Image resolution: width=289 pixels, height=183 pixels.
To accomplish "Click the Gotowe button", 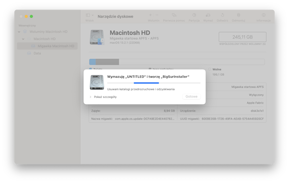I will 191,96.
